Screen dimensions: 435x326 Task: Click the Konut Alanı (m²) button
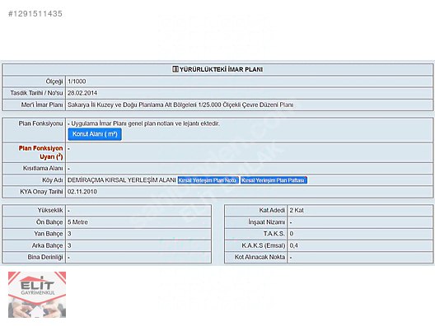95,134
